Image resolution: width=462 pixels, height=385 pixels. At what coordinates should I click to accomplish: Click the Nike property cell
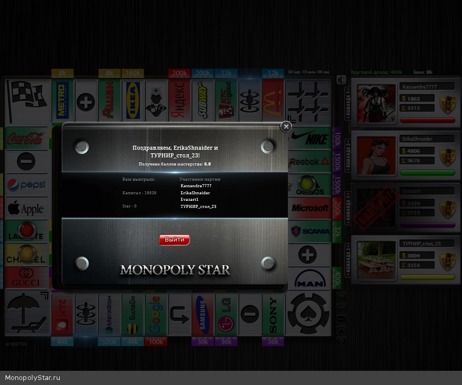(309, 138)
